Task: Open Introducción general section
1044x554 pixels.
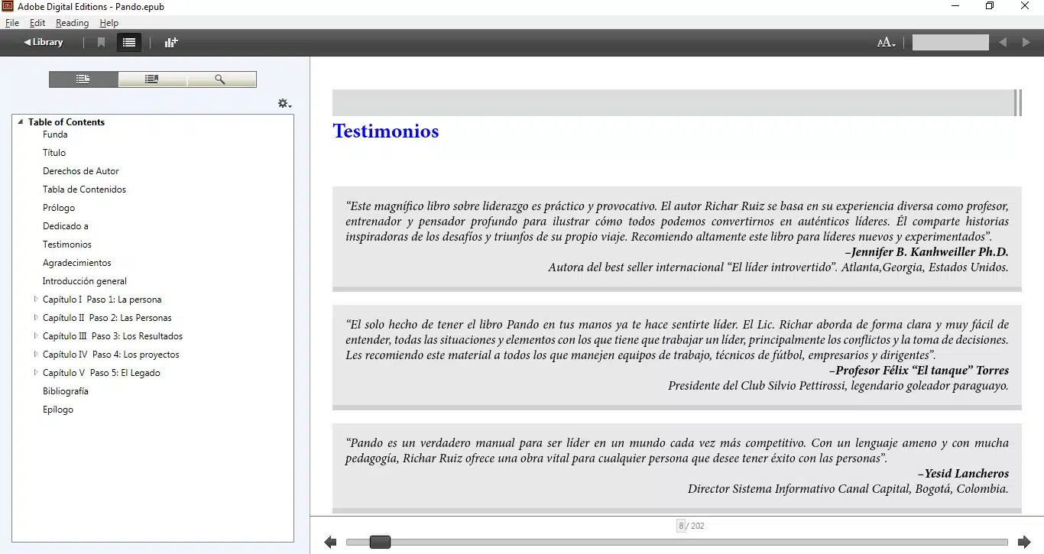Action: (x=85, y=281)
